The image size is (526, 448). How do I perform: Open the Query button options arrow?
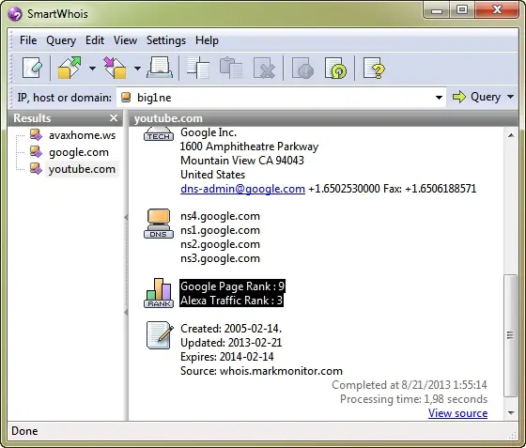511,97
